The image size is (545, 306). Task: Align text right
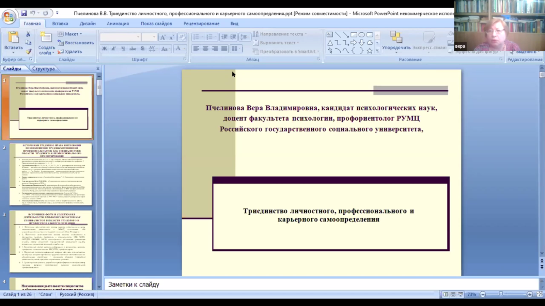tap(215, 49)
